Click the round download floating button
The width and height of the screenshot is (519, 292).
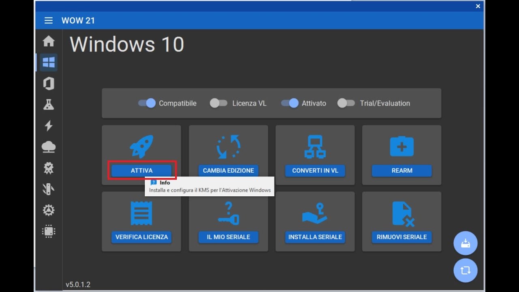tap(465, 243)
